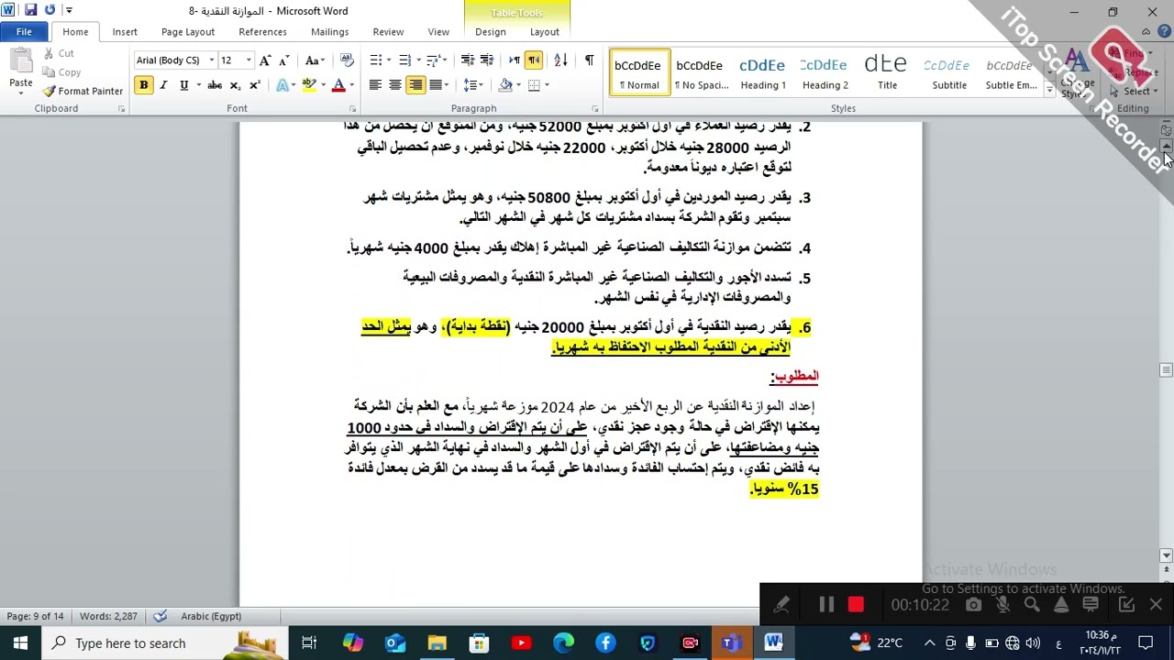This screenshot has height=660, width=1174.
Task: Click the Grow Font icon
Action: pos(265,60)
